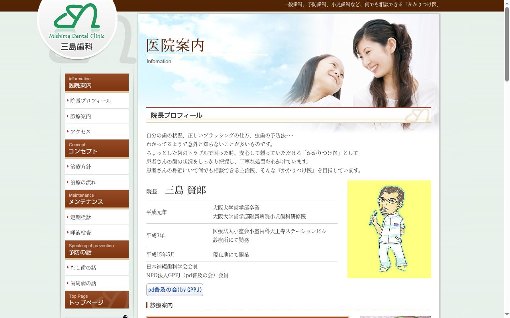Screen dimensions: 510x318
Task: Click the vertical scrollbar thumb
Action: [x=507, y=44]
